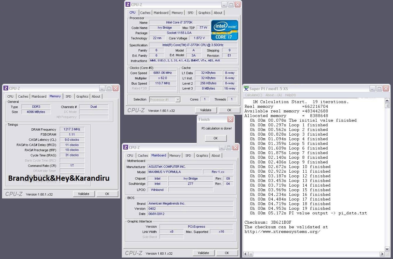Image resolution: width=393 pixels, height=259 pixels.
Task: Click the Bus Speed value 110.7 MHz
Action: [163, 83]
